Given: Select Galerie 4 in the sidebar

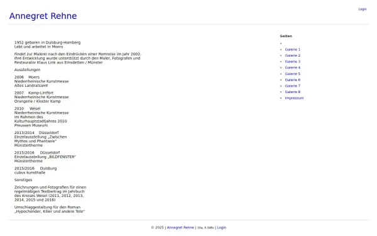Looking at the screenshot, I should click(293, 68).
